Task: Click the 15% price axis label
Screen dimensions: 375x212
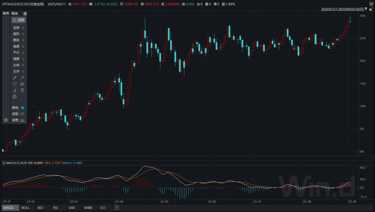Action: click(362, 84)
